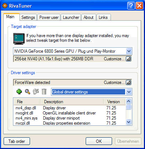Image resolution: width=145 pixels, height=149 pixels.
Task: Sort by the File column header
Action: 27,102
